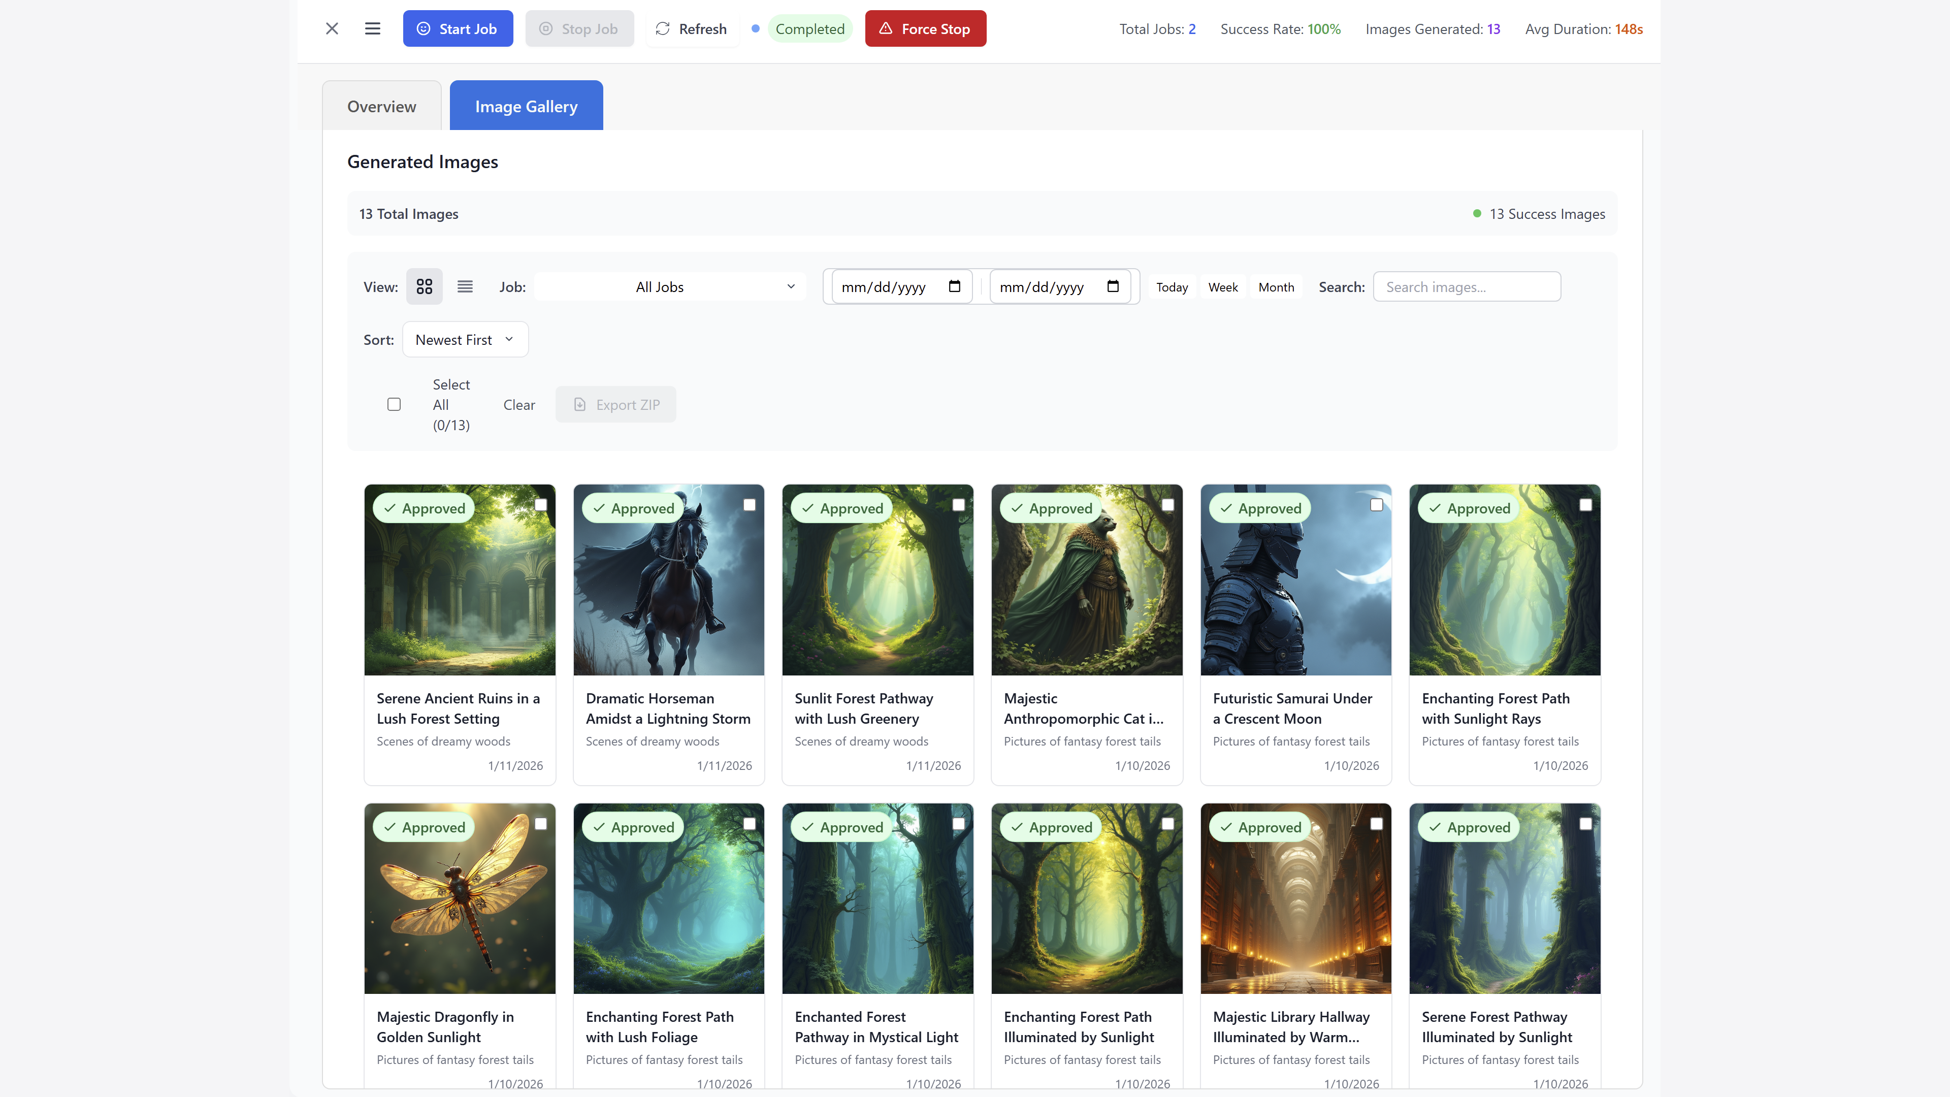Open start date calendar picker icon
This screenshot has height=1097, width=1950.
pos(954,287)
